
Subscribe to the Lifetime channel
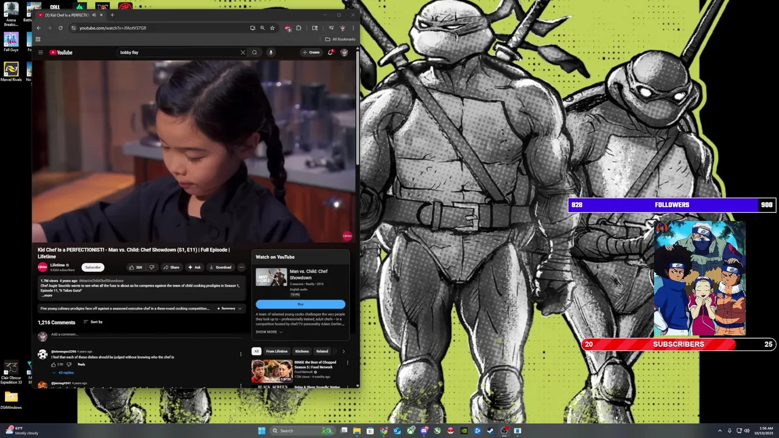93,267
